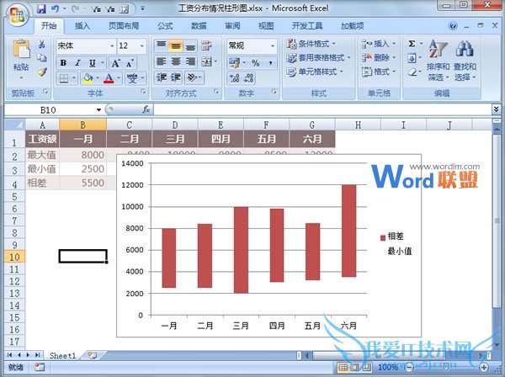Increase decimal places

pyautogui.click(x=234, y=77)
